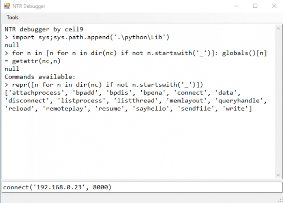
Task: Click the vertical scrollbar track in output
Action: tap(277, 101)
